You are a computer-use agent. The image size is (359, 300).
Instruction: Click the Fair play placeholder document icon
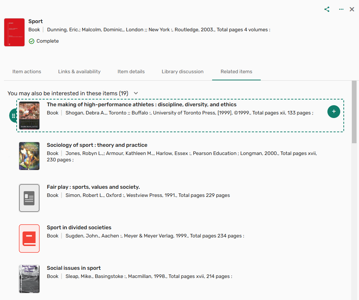(x=29, y=198)
